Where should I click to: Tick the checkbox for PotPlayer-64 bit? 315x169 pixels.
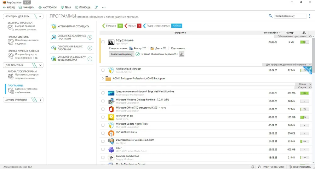click(103, 117)
